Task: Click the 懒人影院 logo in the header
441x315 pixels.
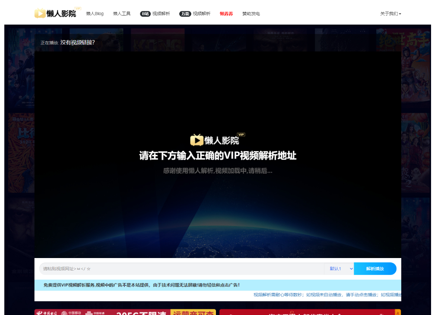Action: click(x=55, y=13)
